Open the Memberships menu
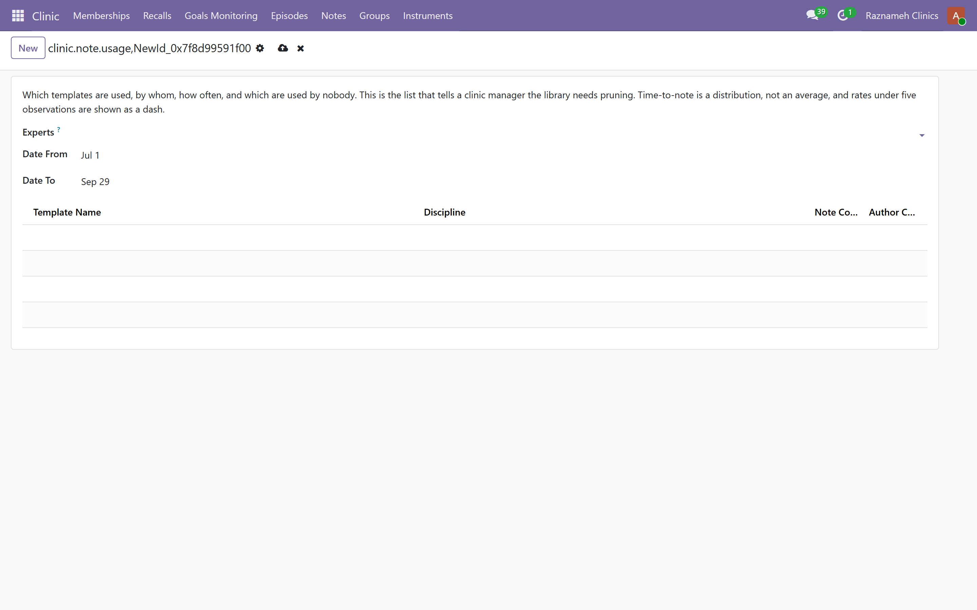 point(101,16)
